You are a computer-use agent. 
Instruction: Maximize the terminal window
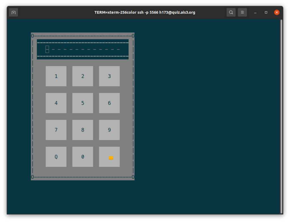point(266,12)
